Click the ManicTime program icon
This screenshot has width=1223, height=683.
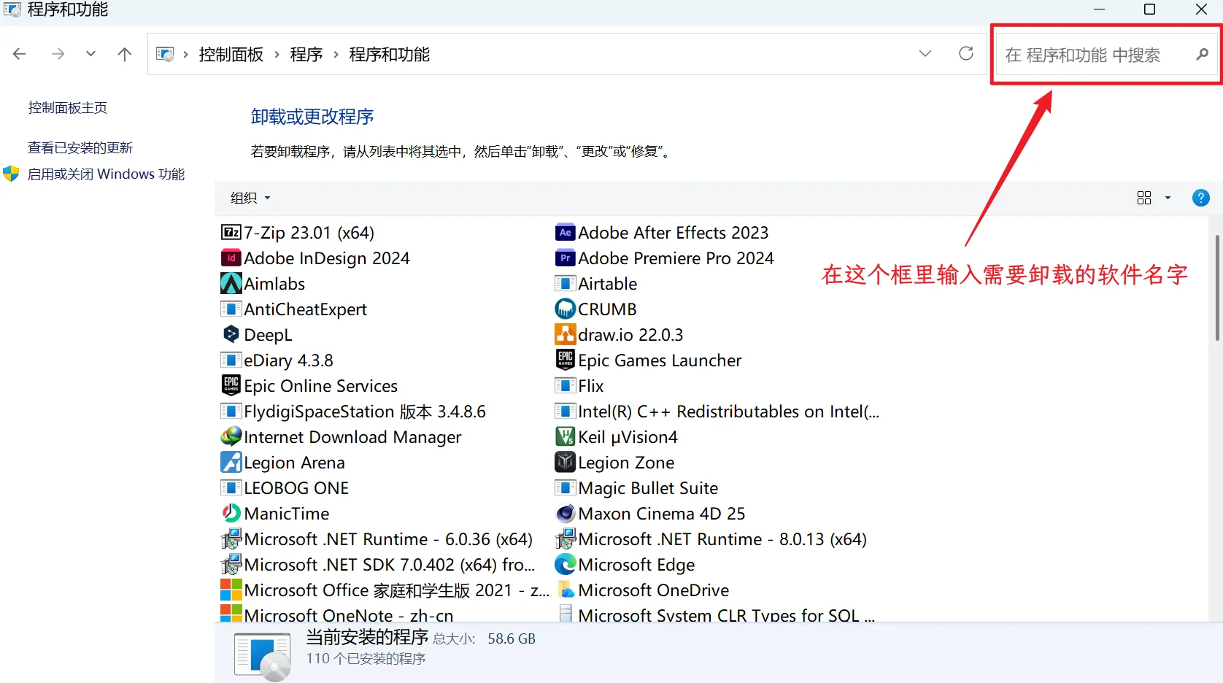[x=231, y=514]
